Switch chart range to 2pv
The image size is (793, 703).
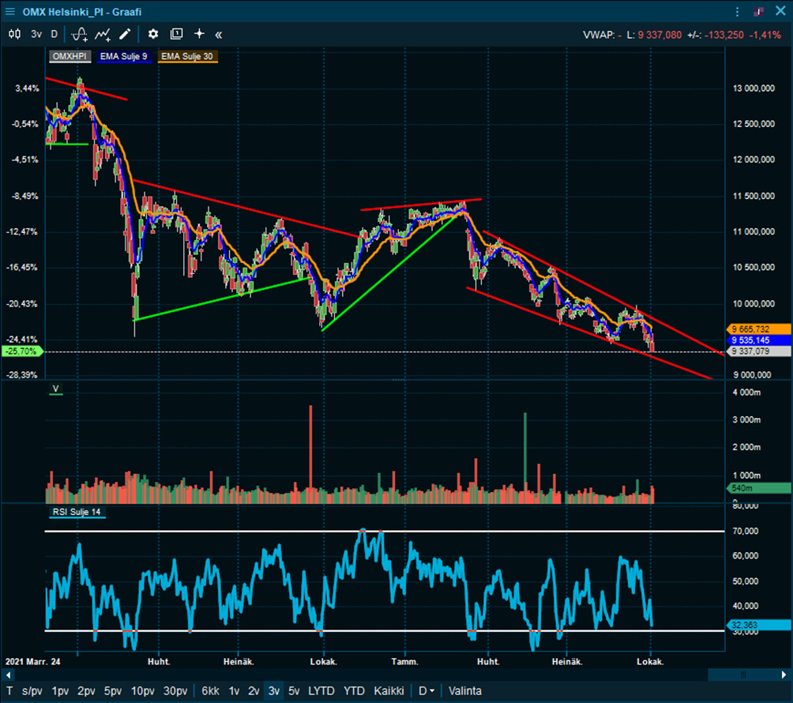86,691
